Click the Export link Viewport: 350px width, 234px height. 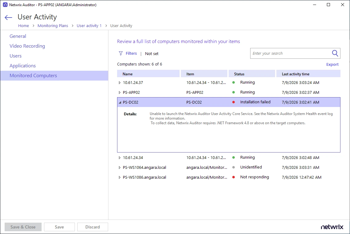point(332,64)
